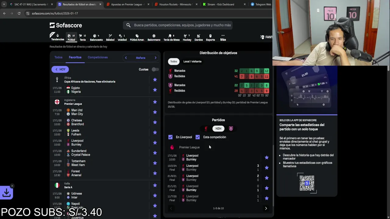This screenshot has width=390, height=219.
Task: Click the browser address bar URL
Action: [x=55, y=13]
